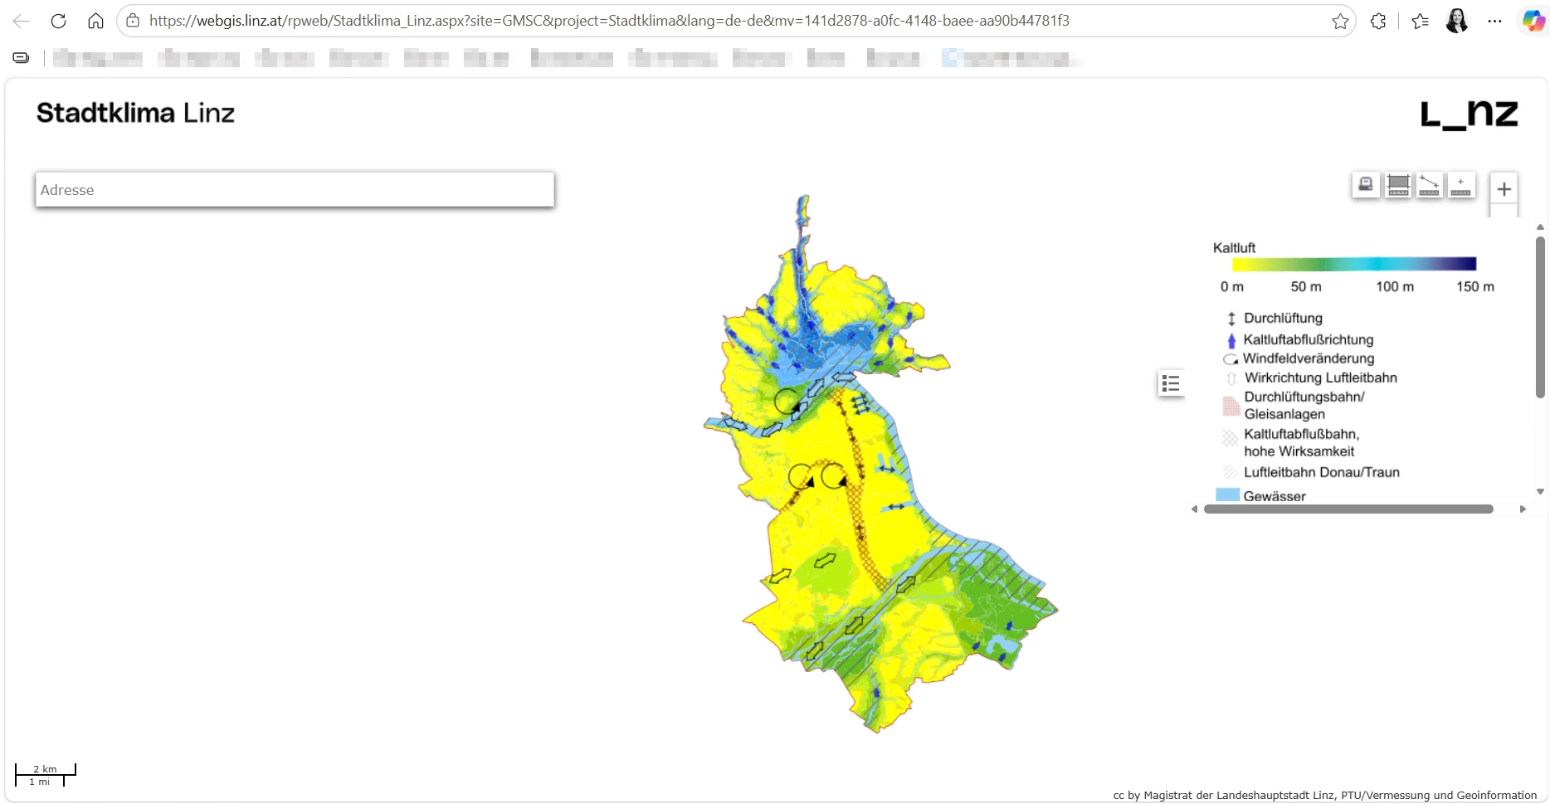1550x804 pixels.
Task: Select the area measurement tool
Action: point(1398,185)
